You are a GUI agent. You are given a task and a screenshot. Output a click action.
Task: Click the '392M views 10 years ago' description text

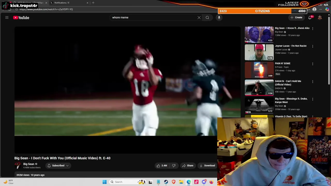[x=30, y=175]
